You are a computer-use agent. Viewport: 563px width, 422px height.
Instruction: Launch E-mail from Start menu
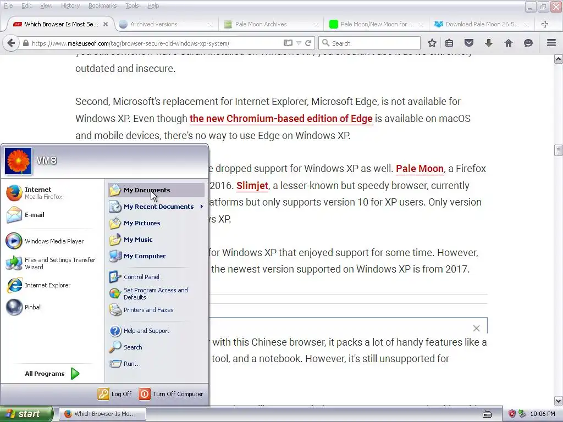tap(52, 215)
